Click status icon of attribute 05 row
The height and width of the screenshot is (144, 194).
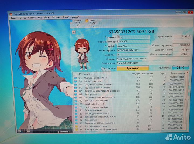(x=75, y=88)
